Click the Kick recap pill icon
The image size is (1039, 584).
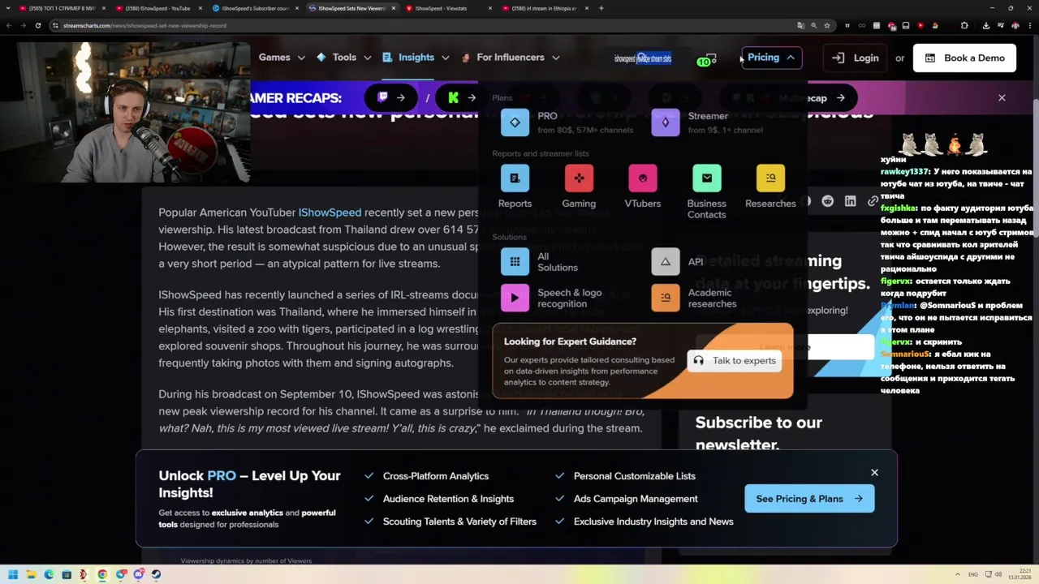pos(461,98)
